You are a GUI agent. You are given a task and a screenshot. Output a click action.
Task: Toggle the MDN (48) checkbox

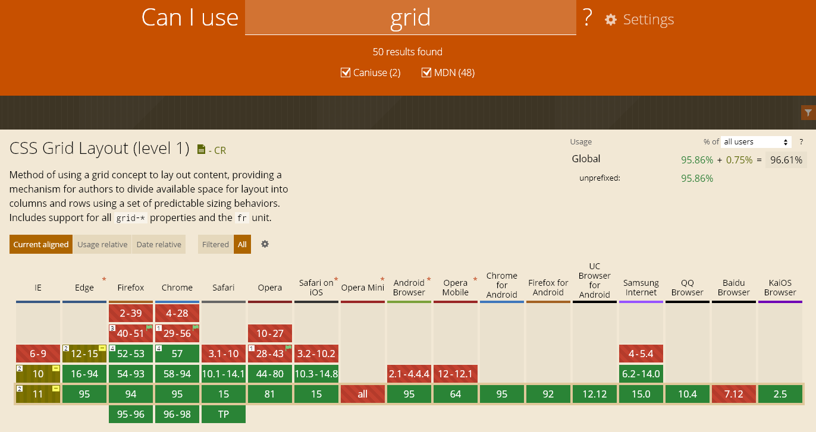click(x=426, y=72)
